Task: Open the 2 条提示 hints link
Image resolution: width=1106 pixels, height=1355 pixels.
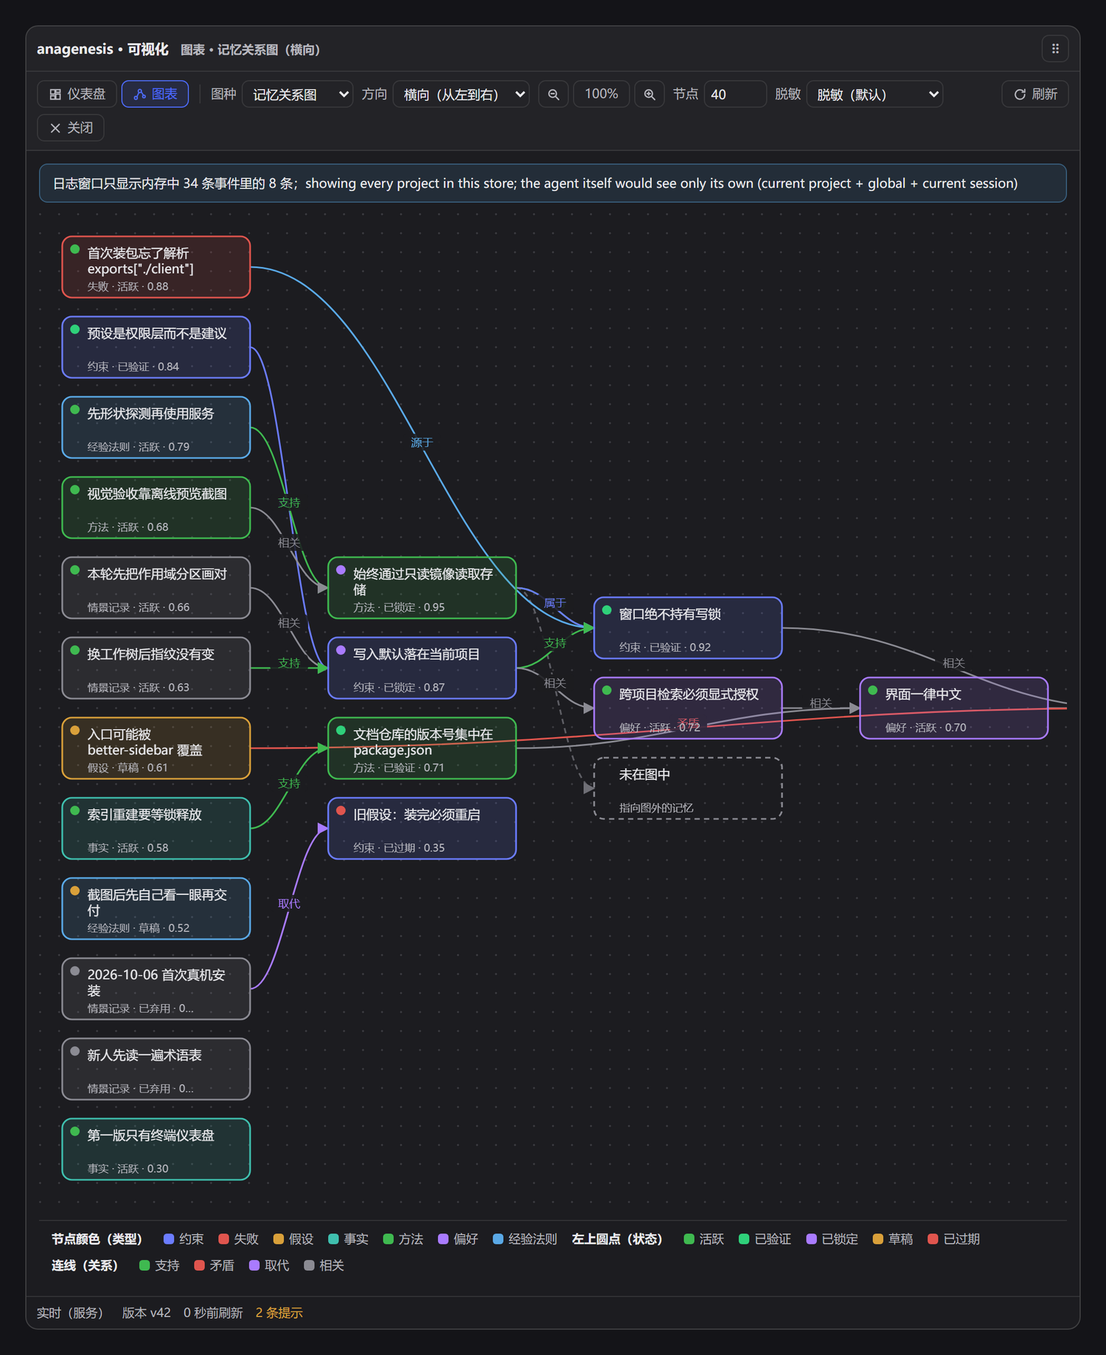Action: coord(279,1313)
